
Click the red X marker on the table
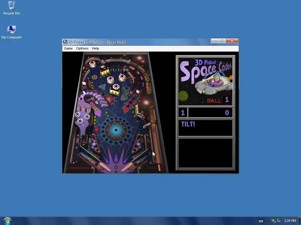[96, 130]
